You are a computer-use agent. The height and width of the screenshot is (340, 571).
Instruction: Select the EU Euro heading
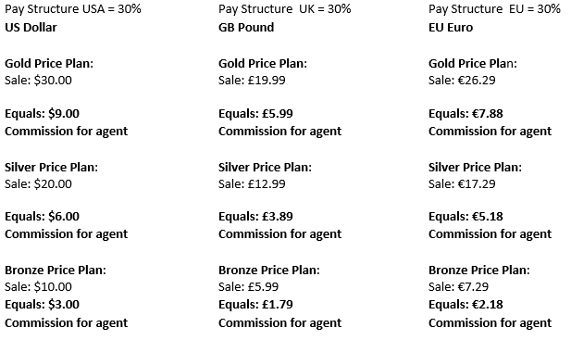[451, 28]
